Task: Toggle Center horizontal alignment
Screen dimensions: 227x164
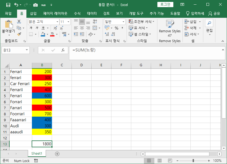Action: [x=82, y=28]
